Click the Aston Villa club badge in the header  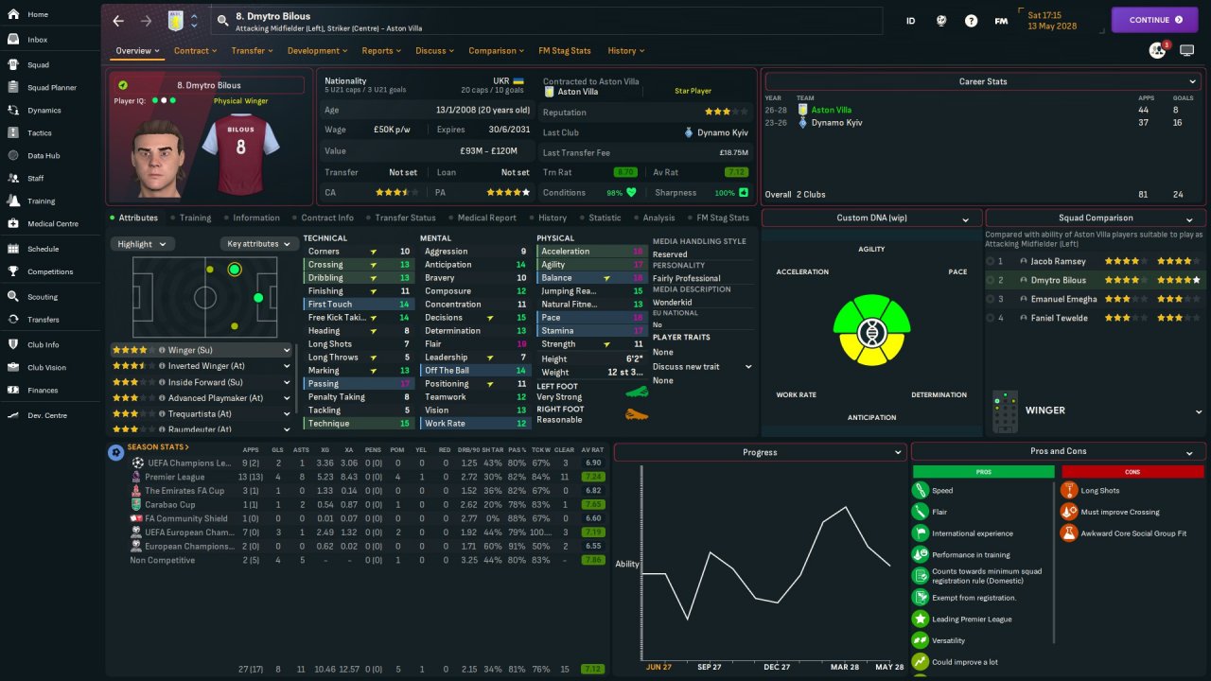point(175,20)
